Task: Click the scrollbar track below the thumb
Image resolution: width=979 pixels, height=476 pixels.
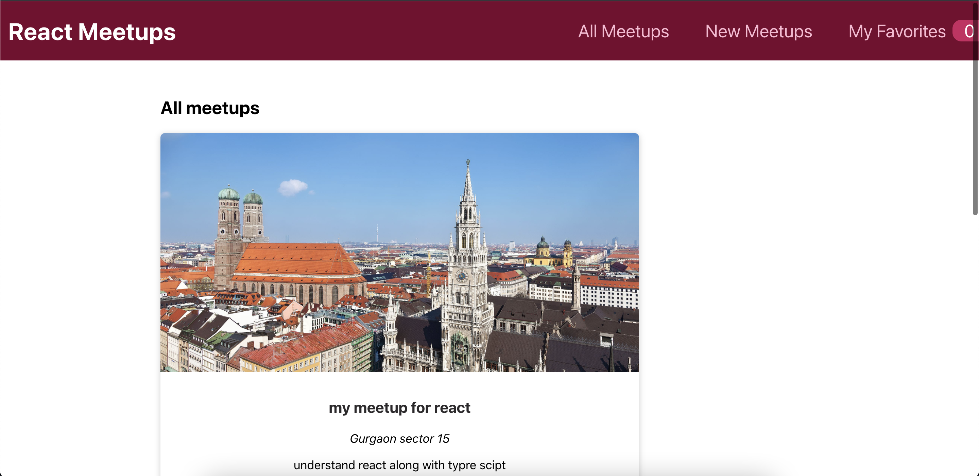Action: click(x=975, y=342)
